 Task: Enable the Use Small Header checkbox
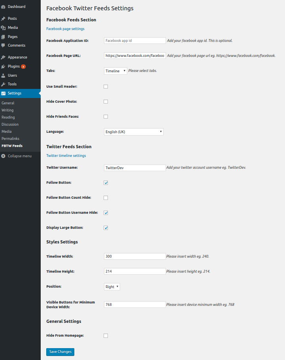click(106, 87)
